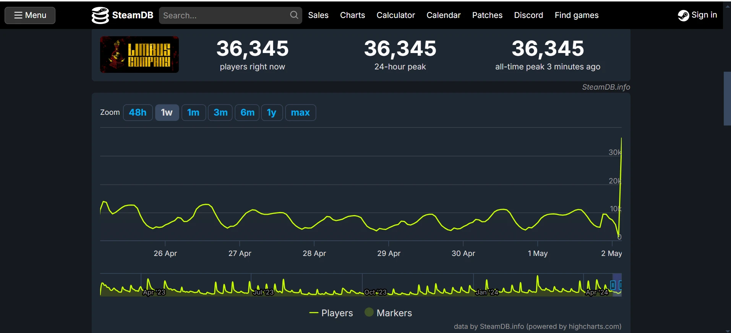Click the left navigator range handle

(613, 285)
